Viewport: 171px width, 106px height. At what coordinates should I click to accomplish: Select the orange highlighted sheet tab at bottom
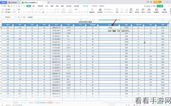(x=50, y=103)
